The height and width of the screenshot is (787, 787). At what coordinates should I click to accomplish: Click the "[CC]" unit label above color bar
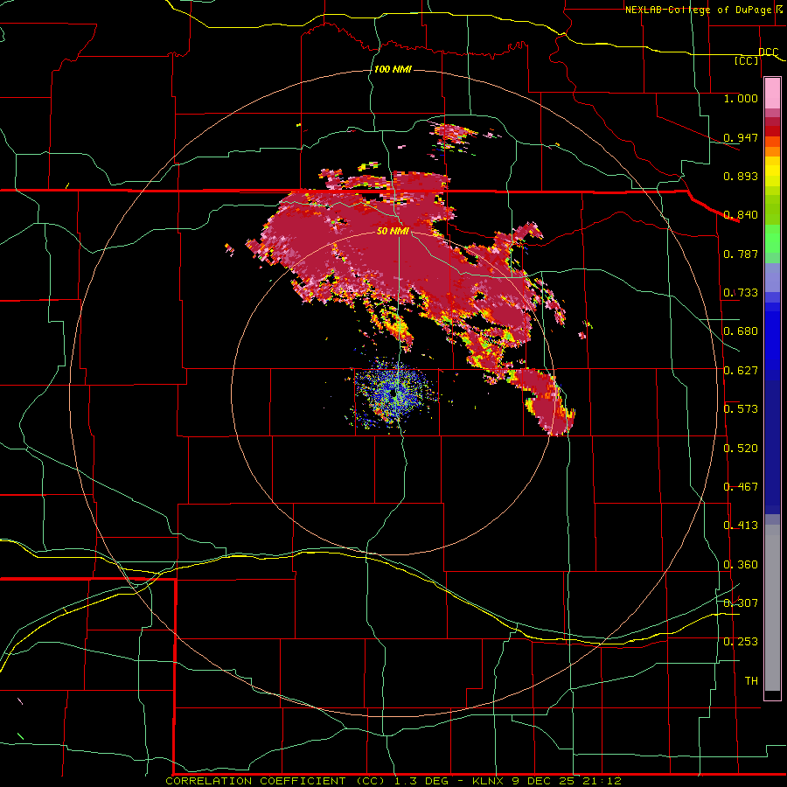point(747,60)
